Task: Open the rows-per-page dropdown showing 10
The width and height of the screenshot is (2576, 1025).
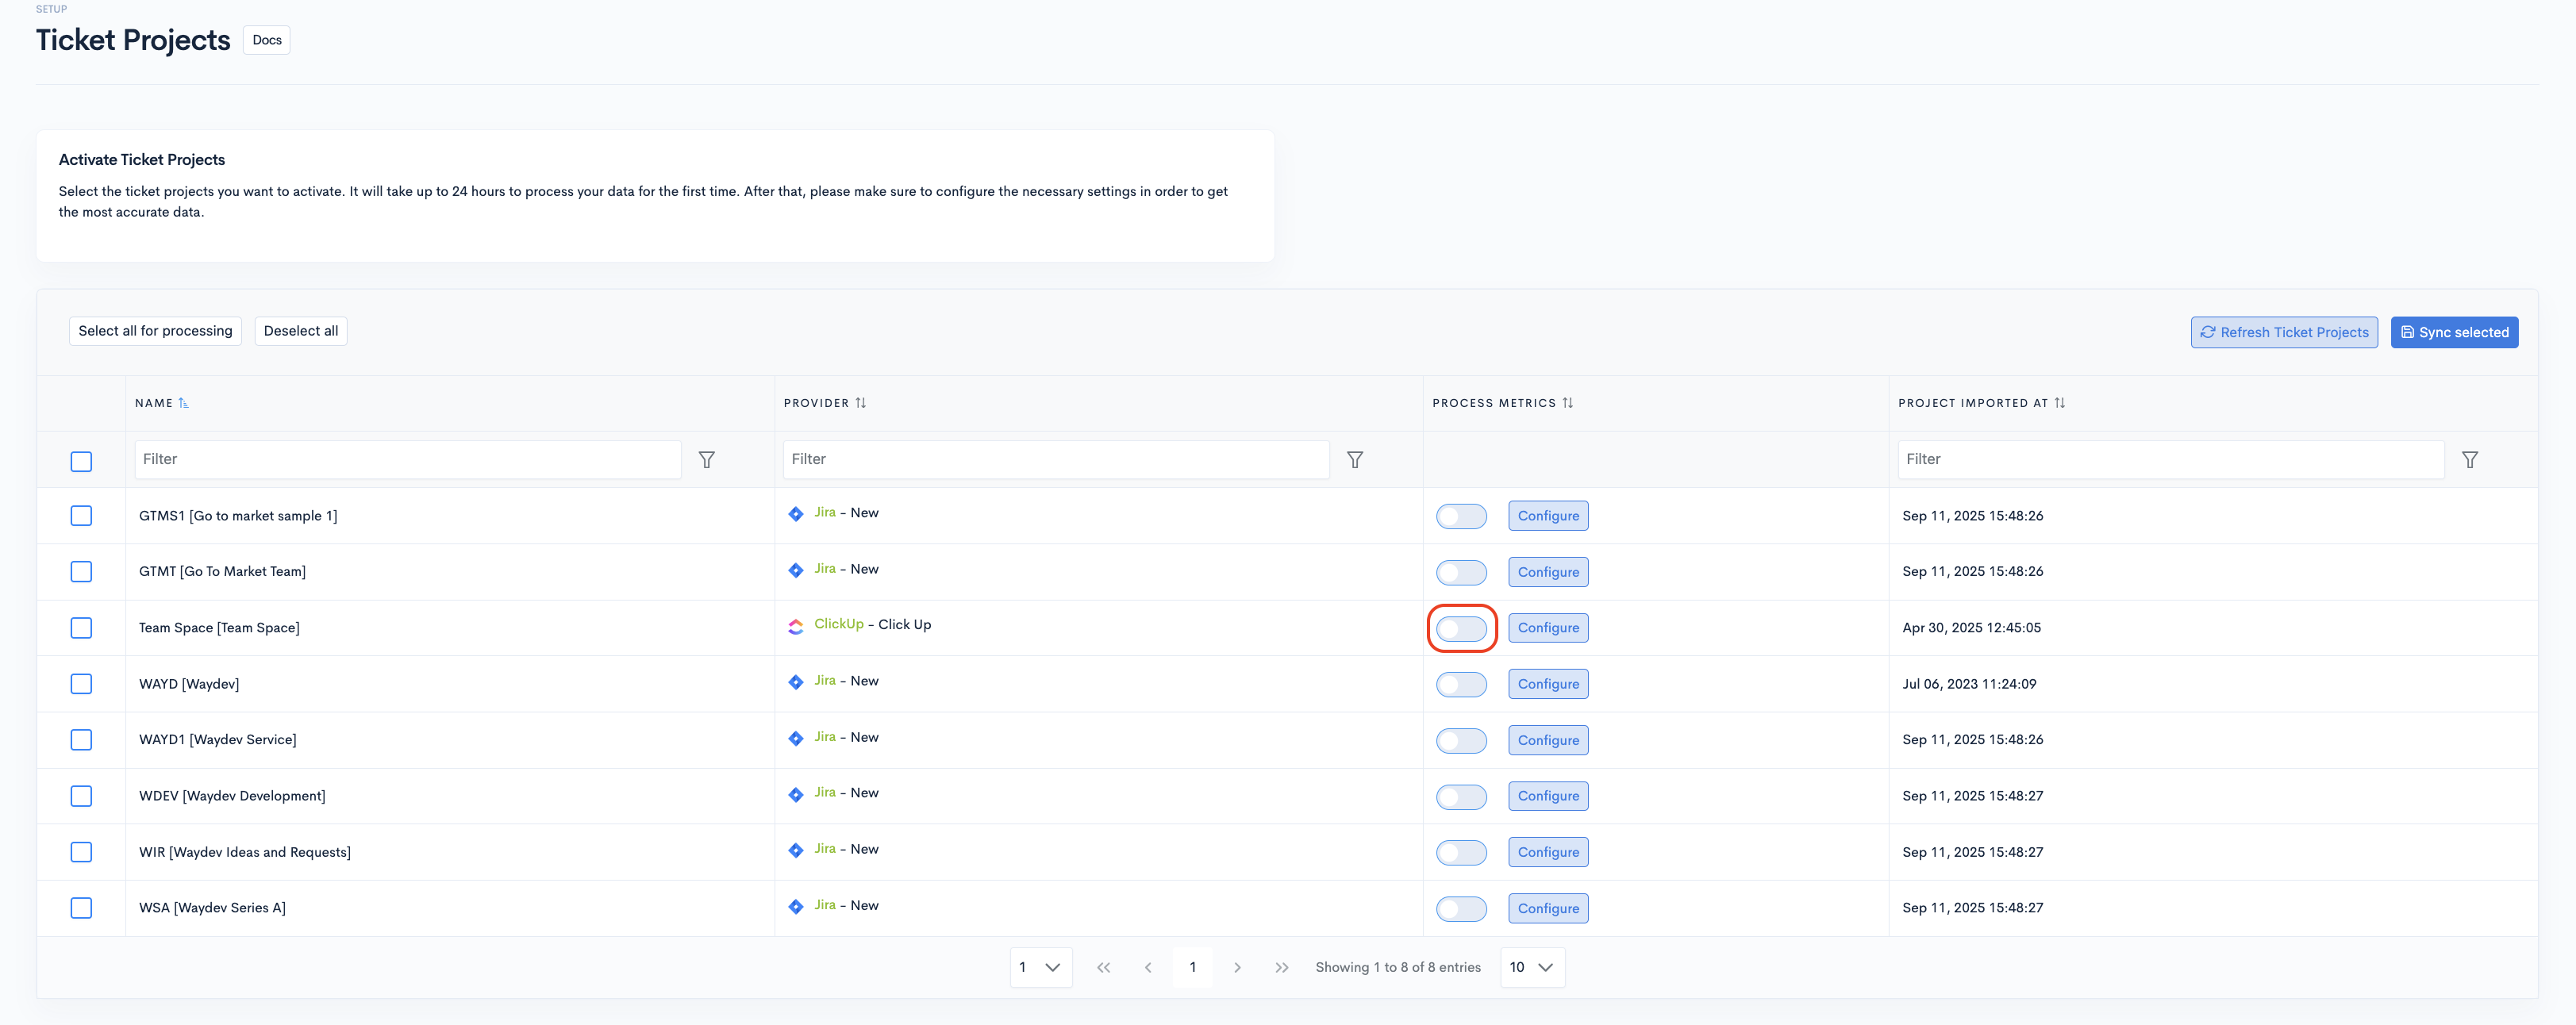Action: tap(1531, 968)
